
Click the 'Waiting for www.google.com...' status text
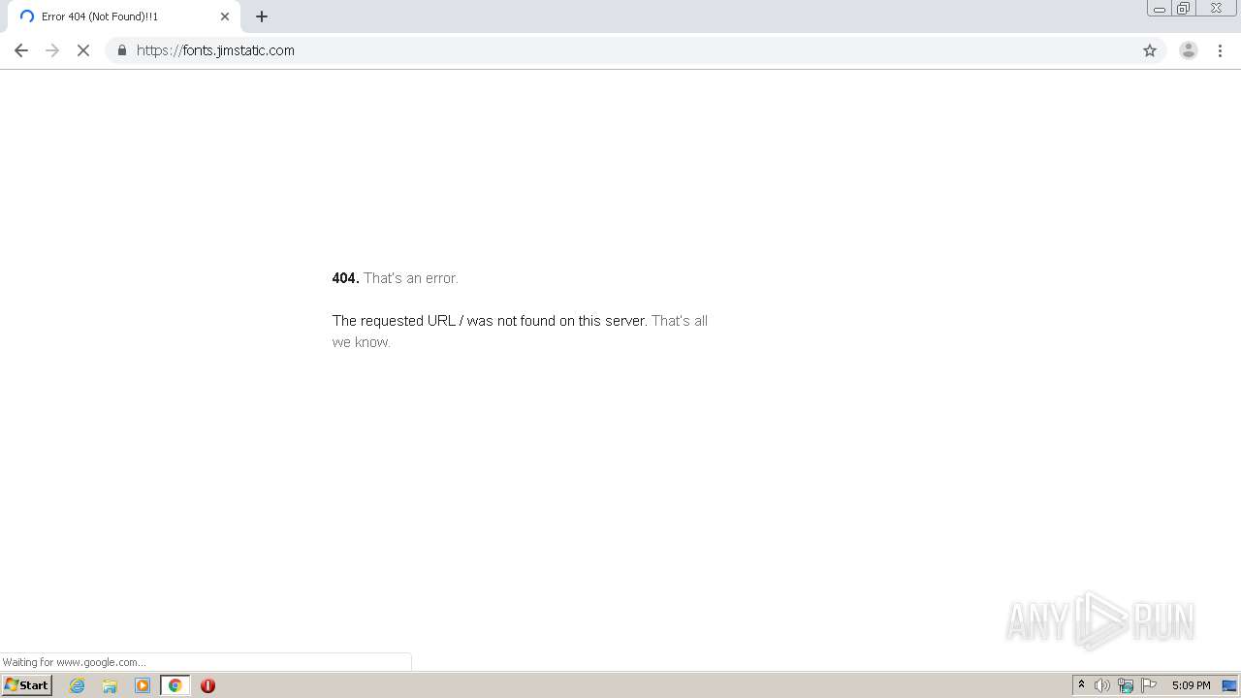tap(74, 662)
